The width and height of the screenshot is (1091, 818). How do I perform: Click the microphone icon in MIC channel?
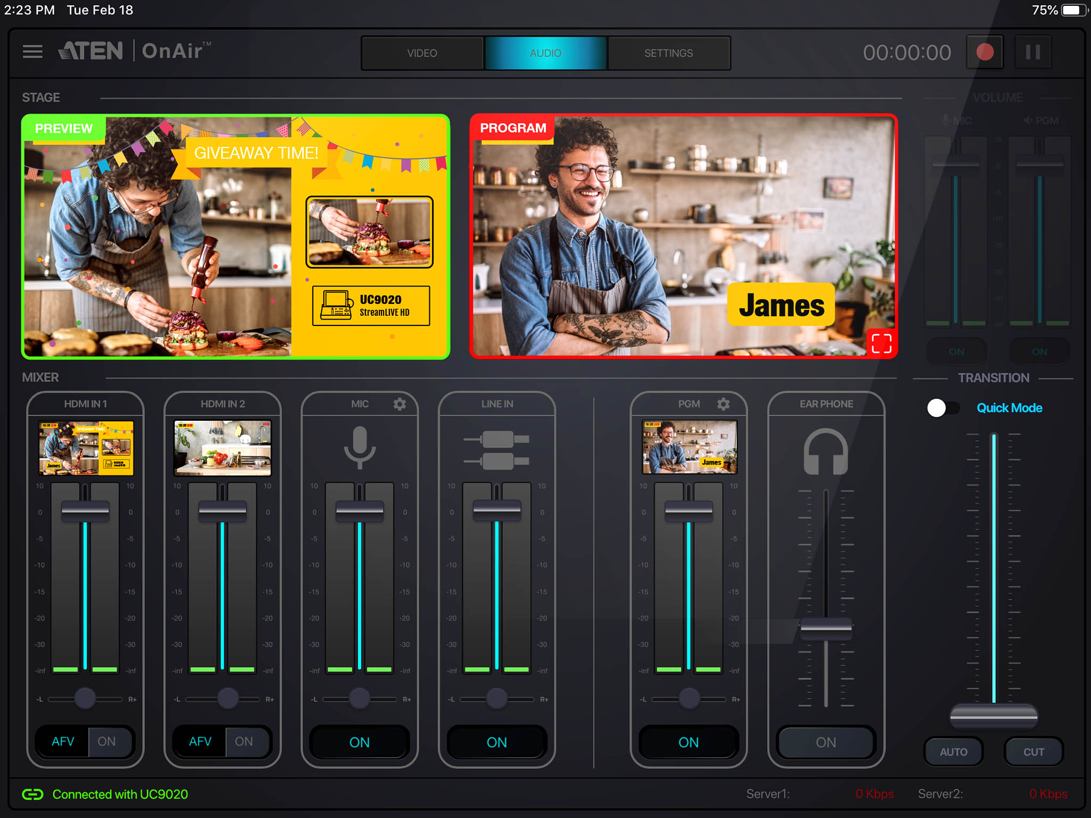360,447
